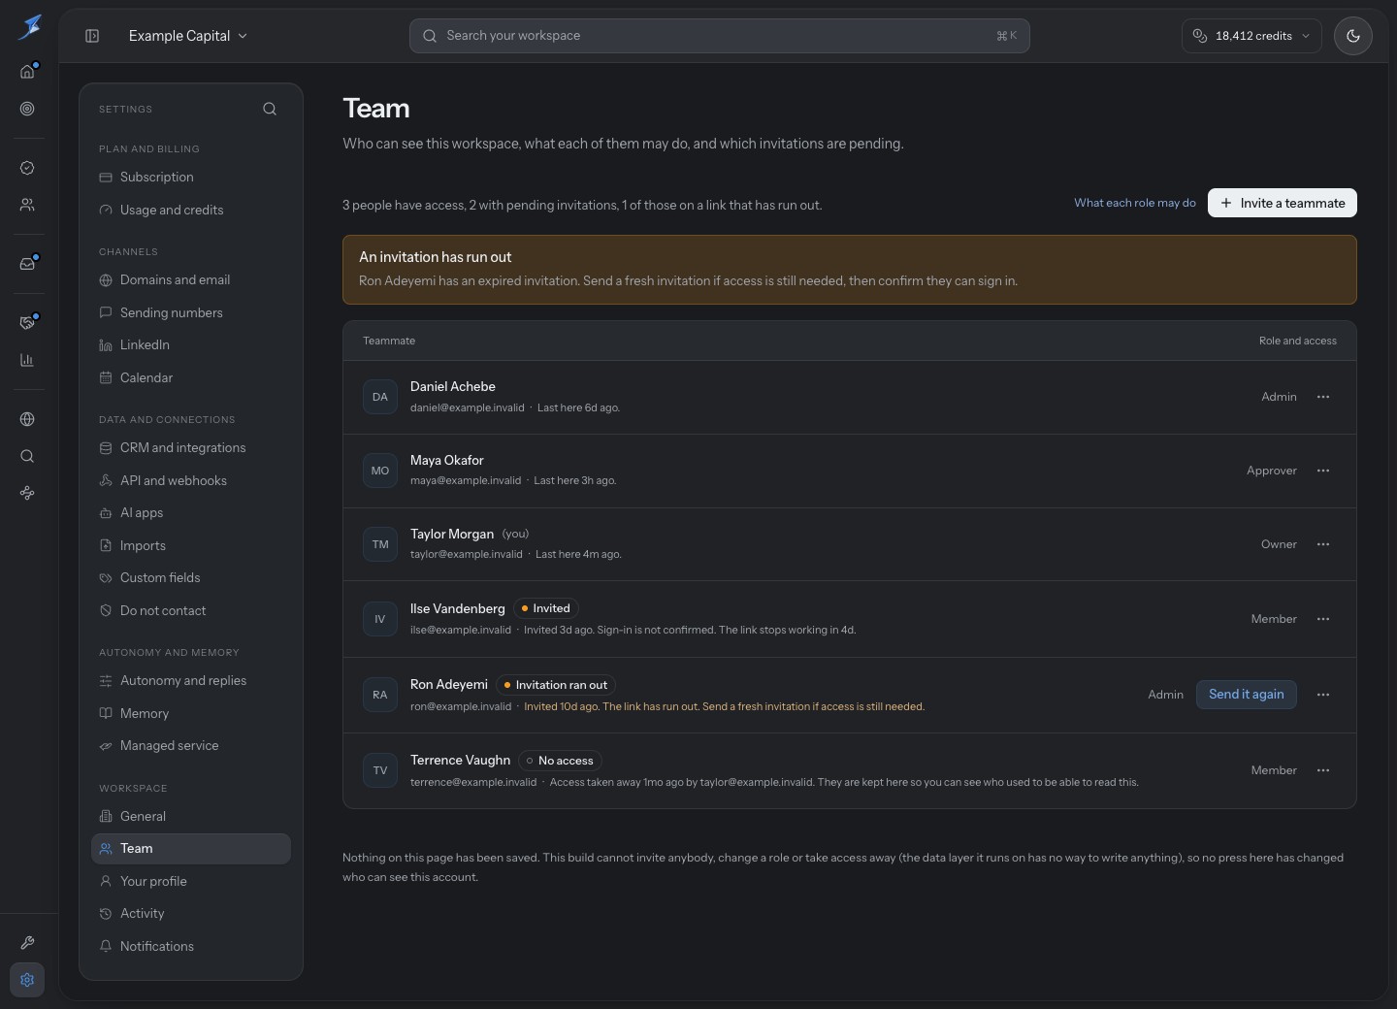Go to Subscription settings

(x=191, y=178)
